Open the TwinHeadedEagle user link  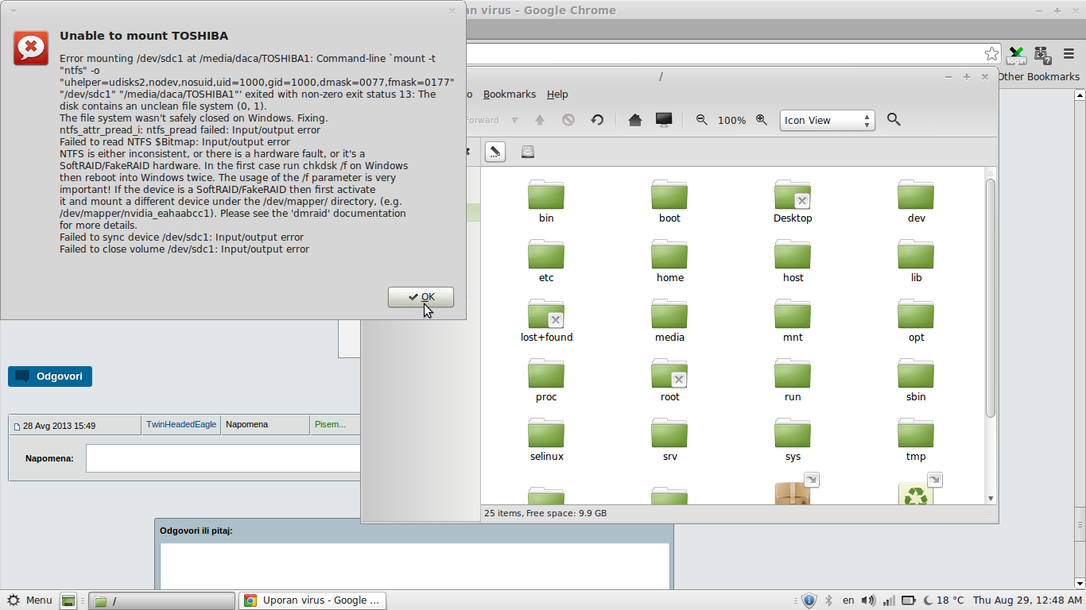tap(181, 424)
